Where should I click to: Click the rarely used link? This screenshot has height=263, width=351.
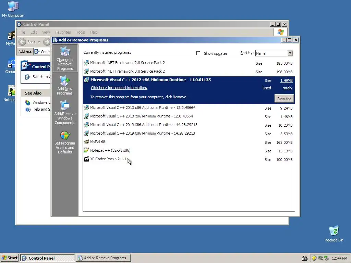click(287, 88)
